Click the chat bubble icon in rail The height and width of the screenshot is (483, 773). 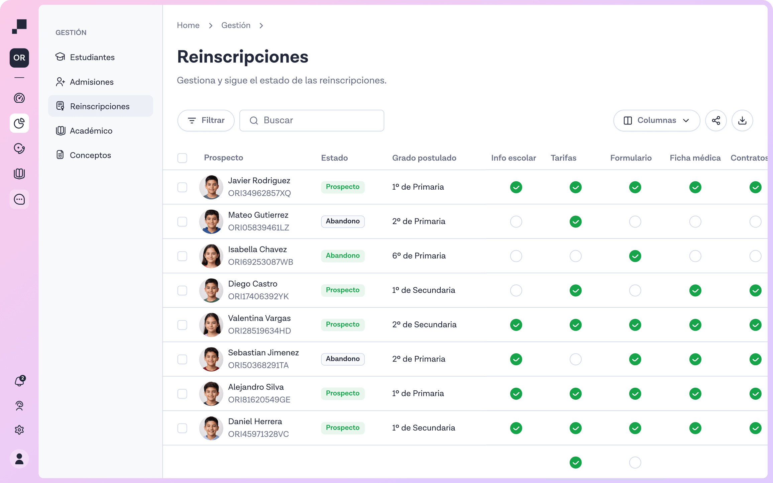pos(19,199)
